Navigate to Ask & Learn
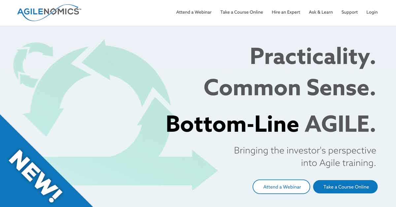396x207 pixels. click(x=320, y=12)
